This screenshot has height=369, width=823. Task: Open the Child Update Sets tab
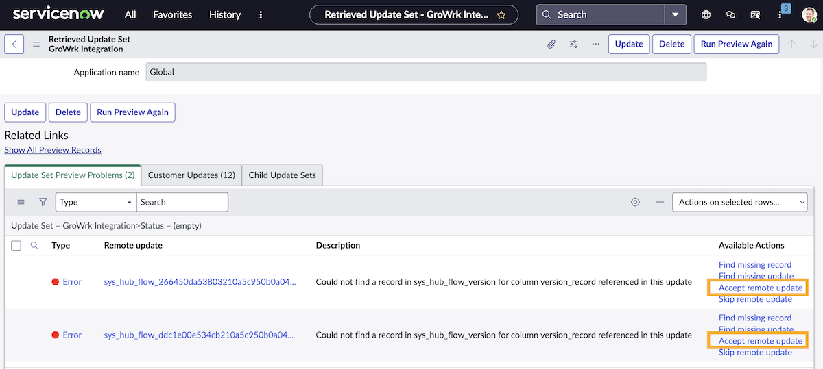(282, 175)
